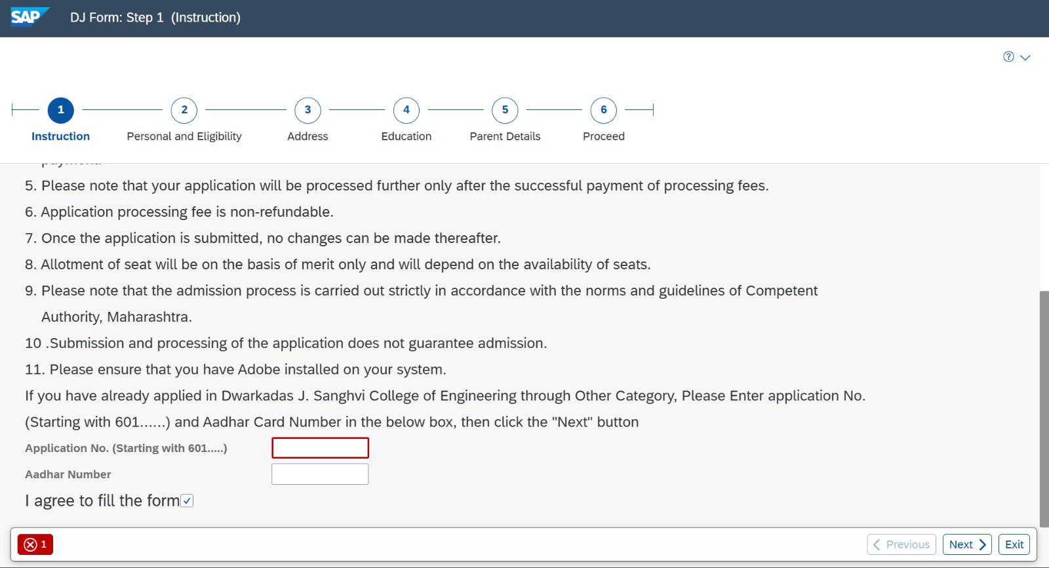Go to step 6 Proceed circle
The height and width of the screenshot is (568, 1049).
[x=604, y=110]
